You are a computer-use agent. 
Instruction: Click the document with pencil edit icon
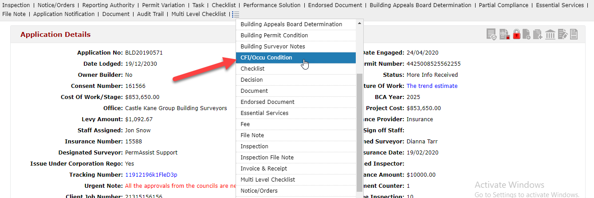563,34
